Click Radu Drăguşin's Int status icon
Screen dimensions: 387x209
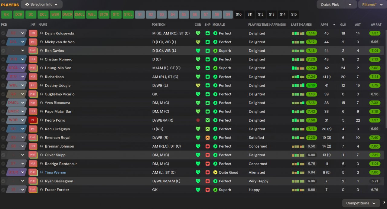click(33, 129)
